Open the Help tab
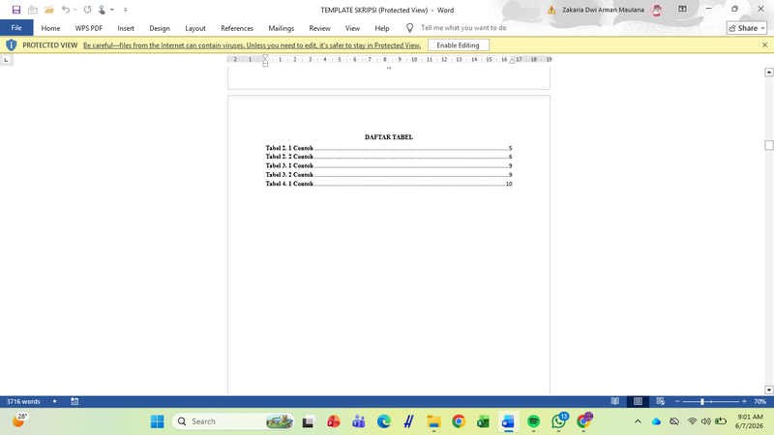Viewport: 774px width, 435px height. (381, 28)
